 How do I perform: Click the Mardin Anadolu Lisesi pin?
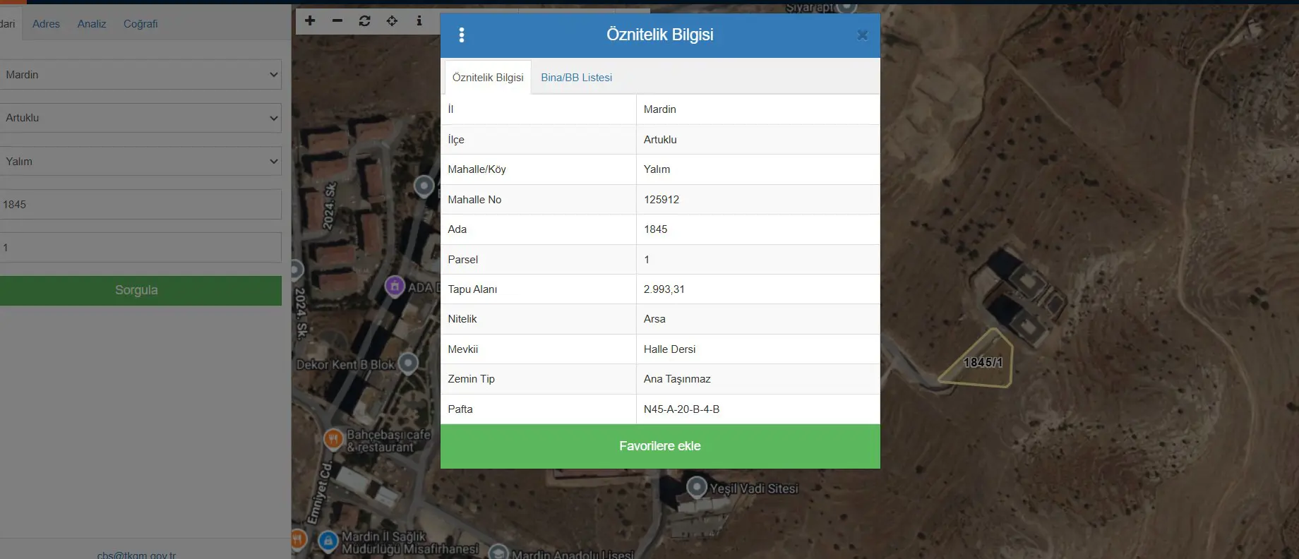click(498, 553)
